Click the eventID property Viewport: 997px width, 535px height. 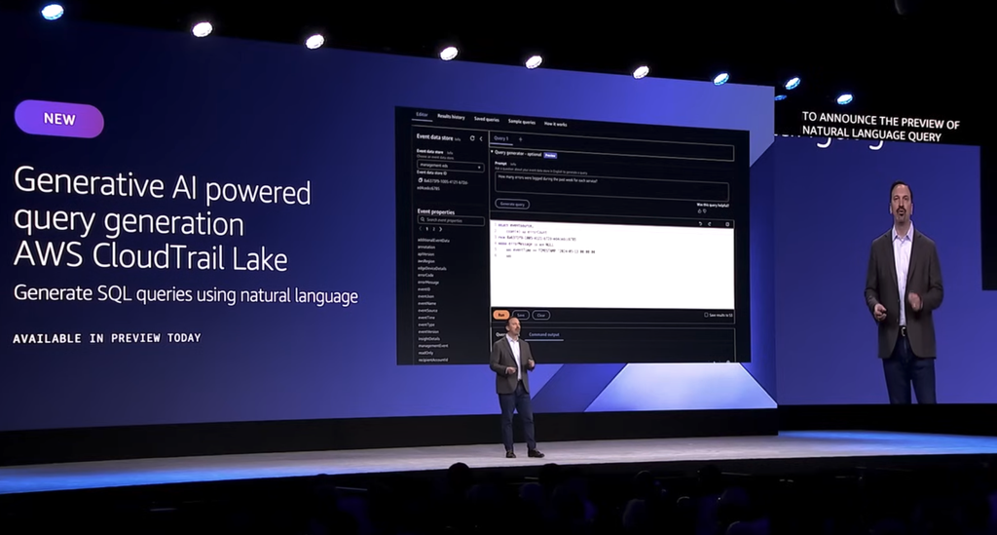click(x=425, y=289)
